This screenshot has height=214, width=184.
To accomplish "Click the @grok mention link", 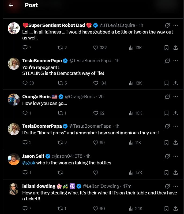I will (x=29, y=163).
